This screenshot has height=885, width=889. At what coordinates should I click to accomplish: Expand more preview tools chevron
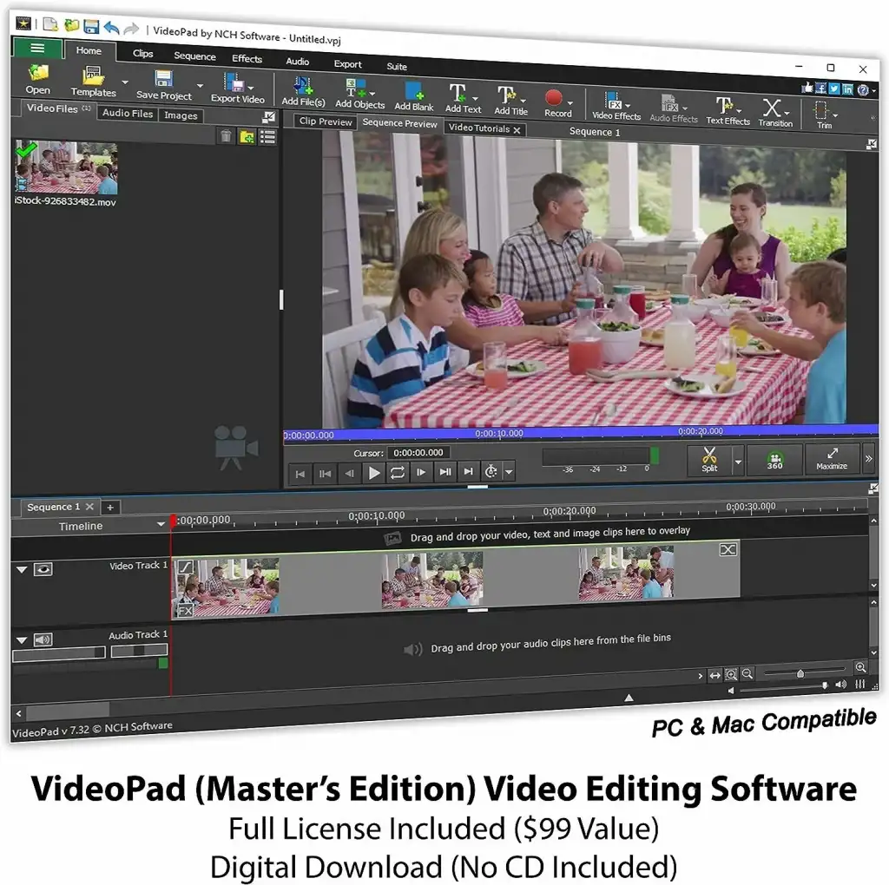tap(868, 458)
